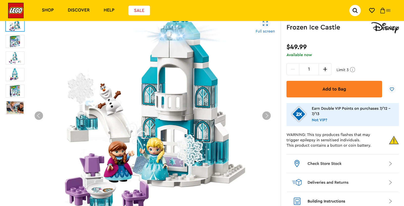
Task: Show the next product image arrow
Action: [266, 116]
